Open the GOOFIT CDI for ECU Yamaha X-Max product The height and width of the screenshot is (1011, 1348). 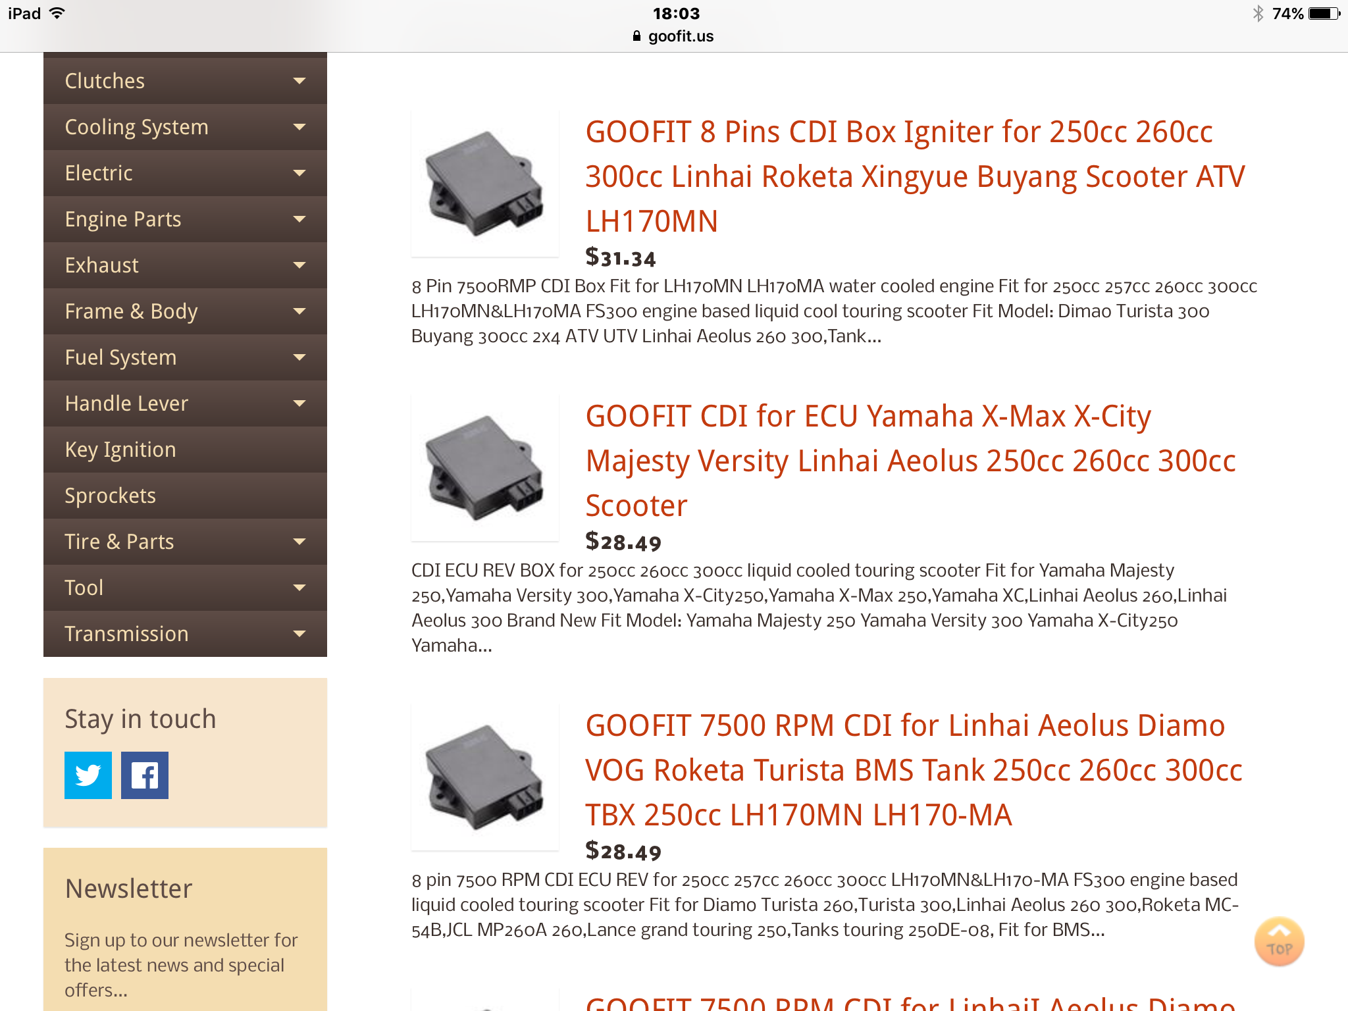point(910,461)
